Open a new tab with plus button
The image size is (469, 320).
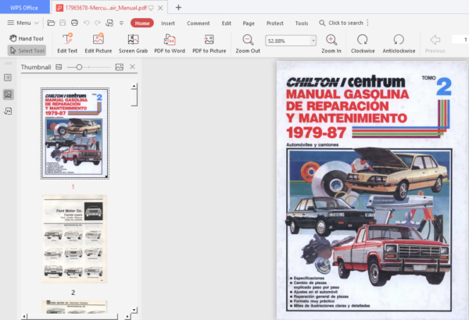[x=178, y=8]
